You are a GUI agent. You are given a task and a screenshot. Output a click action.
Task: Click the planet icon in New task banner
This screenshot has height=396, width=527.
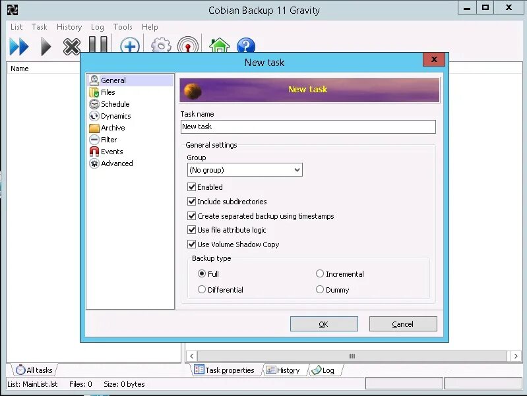(x=193, y=91)
